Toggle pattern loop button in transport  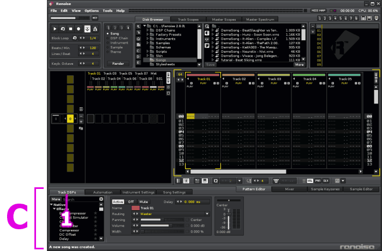(x=63, y=29)
